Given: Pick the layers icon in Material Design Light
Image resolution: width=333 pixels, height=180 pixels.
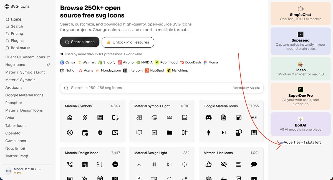Looking at the screenshot, I should pos(185,164).
